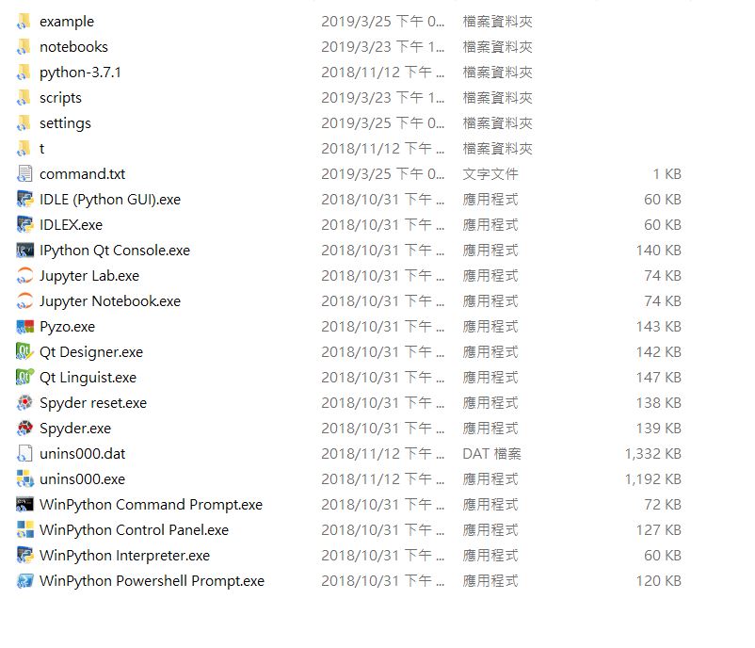The image size is (755, 648).
Task: Select the file name Spyder.exe
Action: pyautogui.click(x=75, y=429)
